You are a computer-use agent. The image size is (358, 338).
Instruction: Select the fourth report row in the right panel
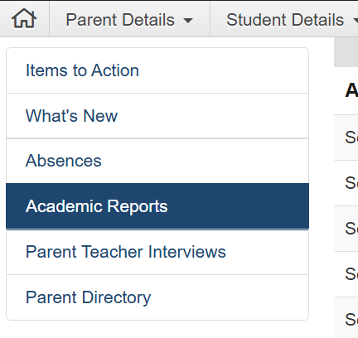click(346, 274)
